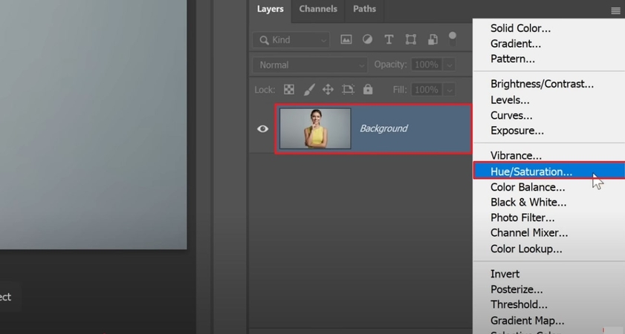Hide the Background layer with eye icon
The width and height of the screenshot is (625, 334).
pyautogui.click(x=262, y=128)
